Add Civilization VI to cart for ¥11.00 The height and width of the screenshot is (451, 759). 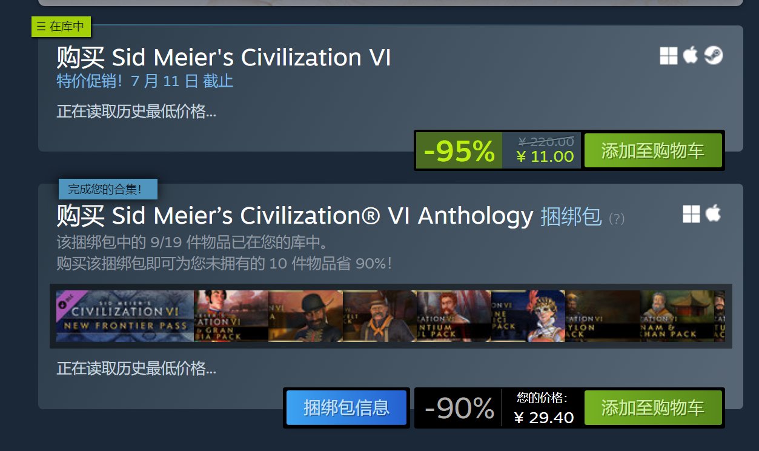coord(652,151)
